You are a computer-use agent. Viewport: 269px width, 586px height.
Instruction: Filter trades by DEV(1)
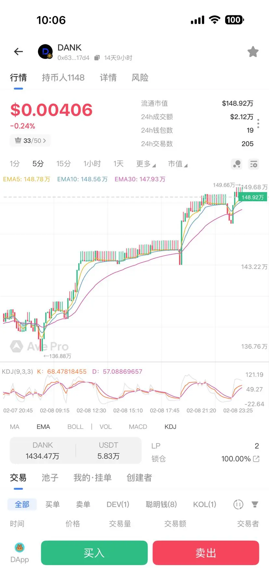click(118, 504)
